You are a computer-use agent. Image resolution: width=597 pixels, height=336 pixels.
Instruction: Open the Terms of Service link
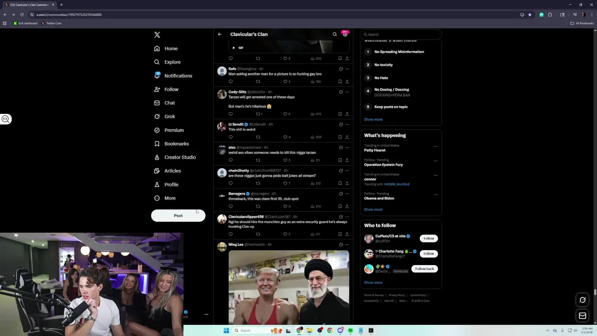pyautogui.click(x=374, y=295)
